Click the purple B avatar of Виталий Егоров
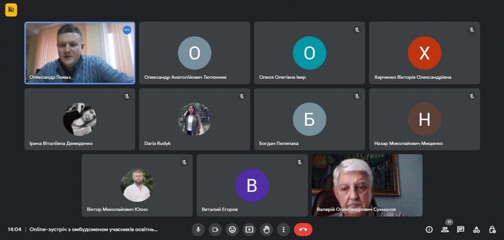 (252, 185)
